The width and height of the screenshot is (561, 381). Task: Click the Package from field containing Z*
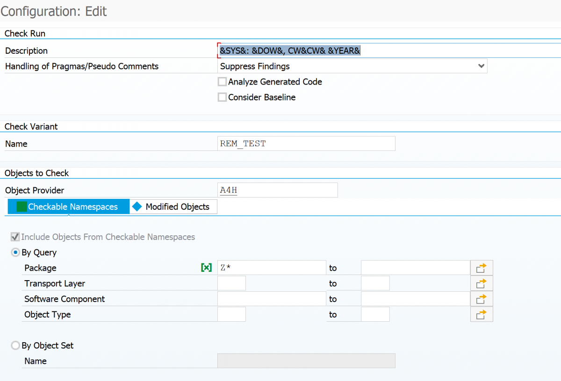(272, 268)
